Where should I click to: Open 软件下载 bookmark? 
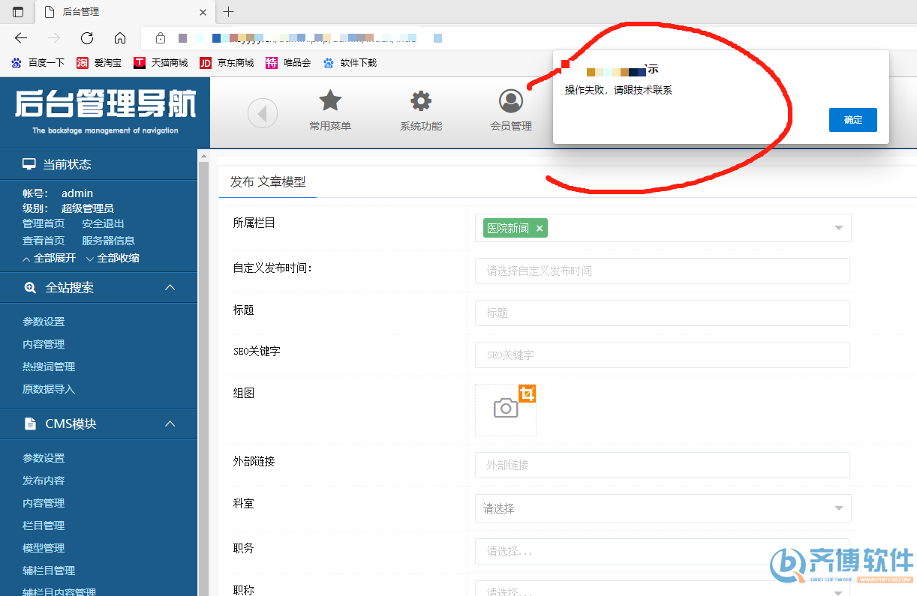pyautogui.click(x=350, y=63)
